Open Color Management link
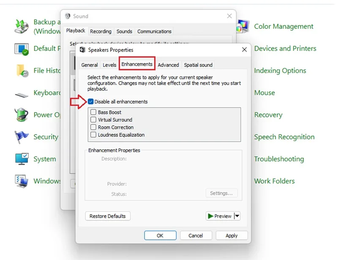 click(283, 26)
